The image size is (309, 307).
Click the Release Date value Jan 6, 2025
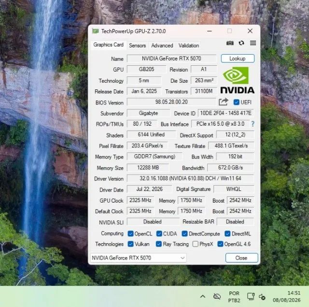pos(144,91)
